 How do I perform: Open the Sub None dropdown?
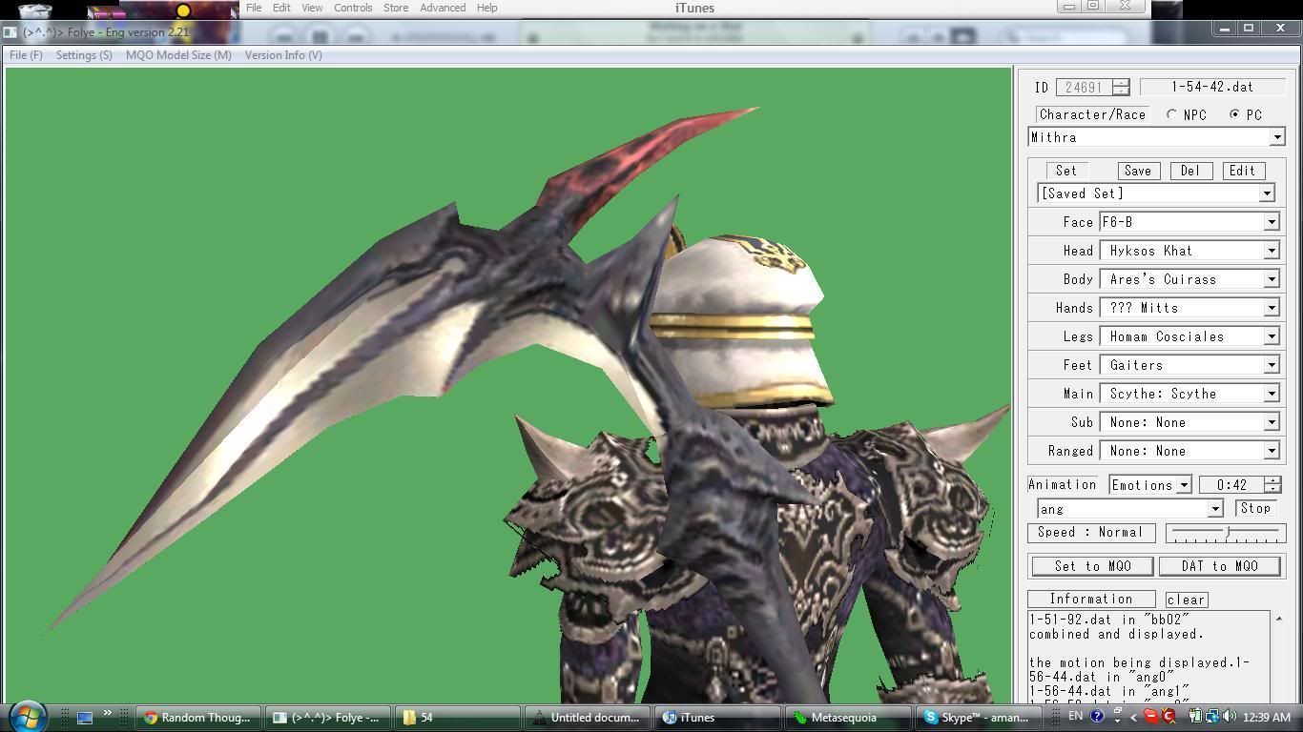point(1271,422)
